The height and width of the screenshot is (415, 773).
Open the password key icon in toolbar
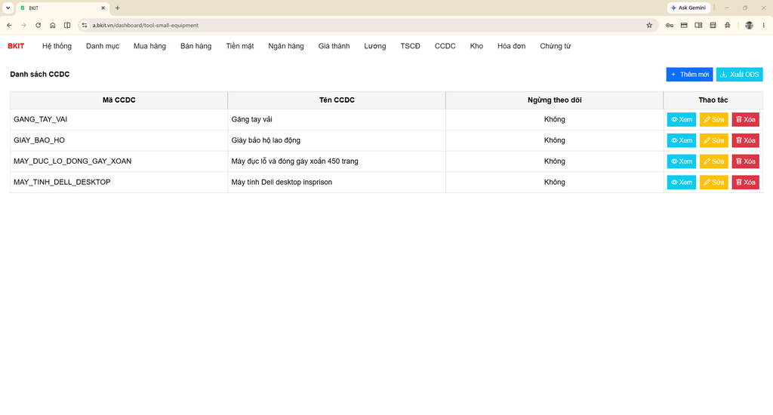(x=669, y=25)
